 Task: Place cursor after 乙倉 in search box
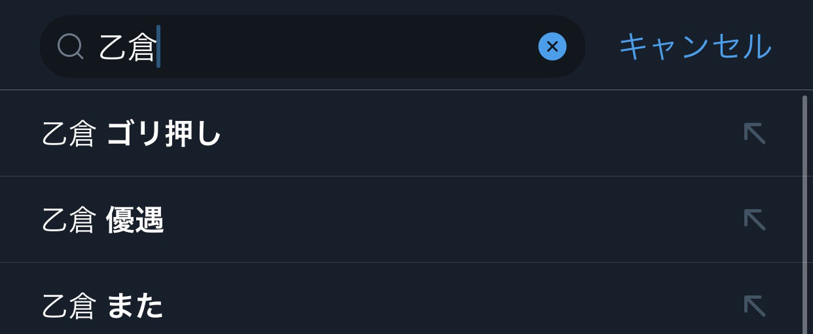click(158, 46)
